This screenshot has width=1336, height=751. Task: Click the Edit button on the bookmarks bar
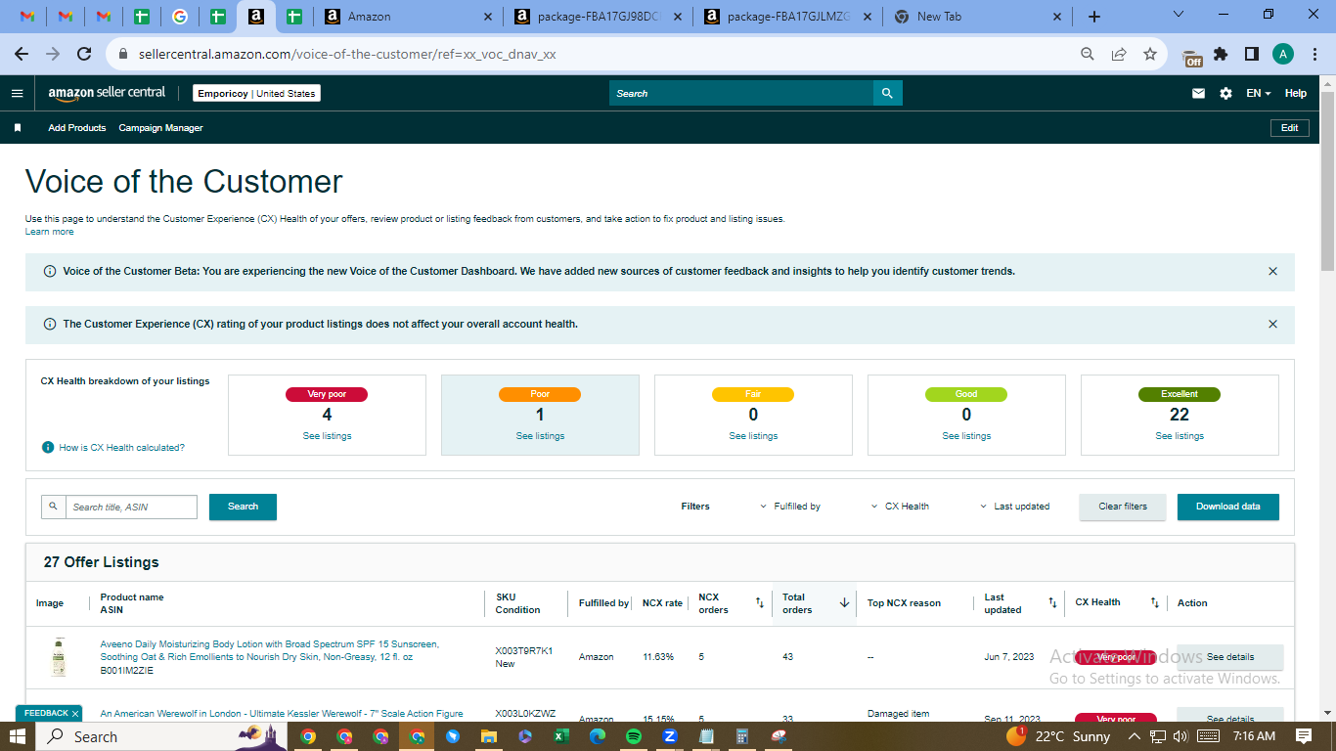[x=1290, y=128]
